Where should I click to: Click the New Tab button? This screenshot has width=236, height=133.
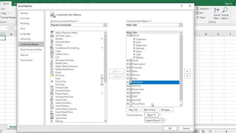[x=133, y=110]
